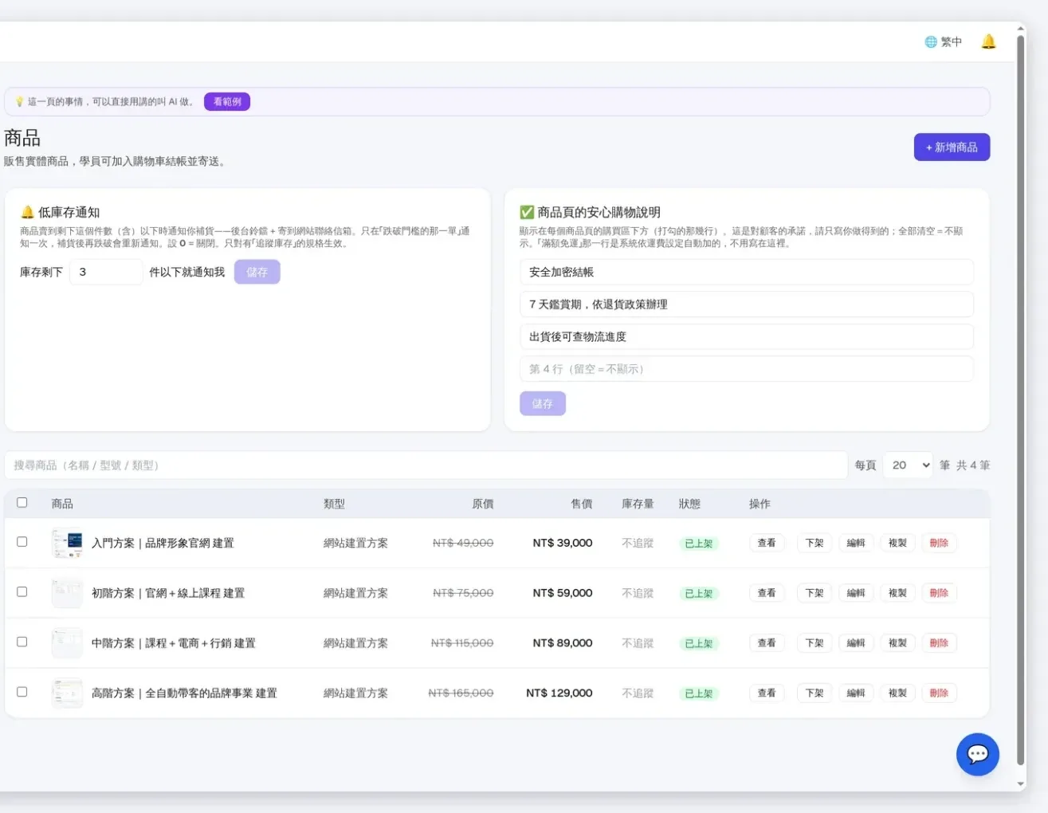Check the box for 初階方案 row

(x=22, y=592)
